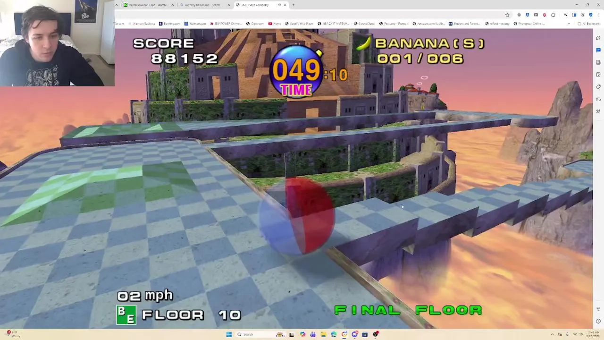Click the SCORE 88152 readout

pyautogui.click(x=175, y=51)
